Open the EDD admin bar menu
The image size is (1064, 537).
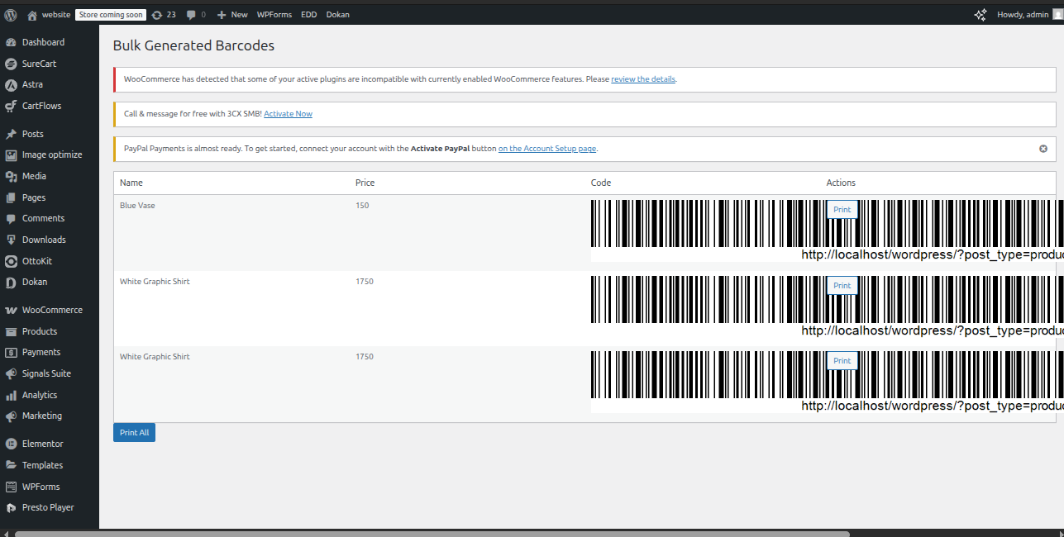click(x=308, y=14)
